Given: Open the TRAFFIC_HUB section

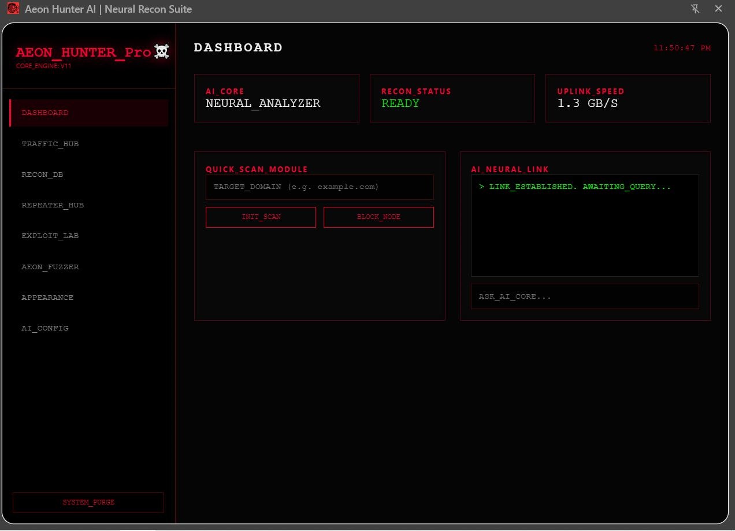Looking at the screenshot, I should tap(89, 143).
